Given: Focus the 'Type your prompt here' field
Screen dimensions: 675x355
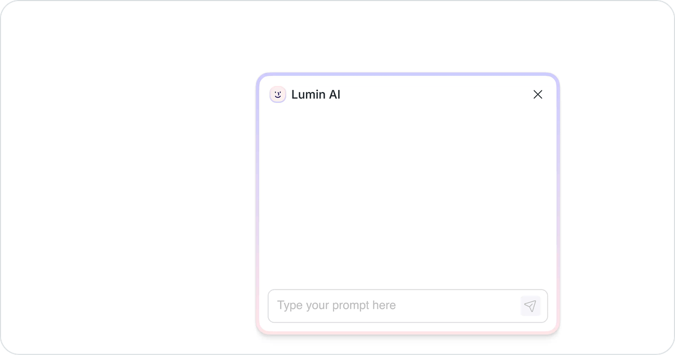Looking at the screenshot, I should [x=394, y=306].
